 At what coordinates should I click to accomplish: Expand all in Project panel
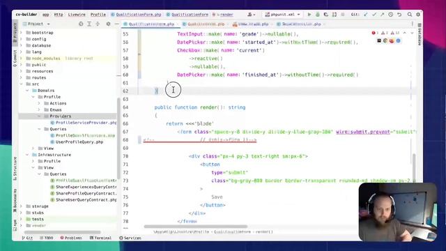point(89,24)
